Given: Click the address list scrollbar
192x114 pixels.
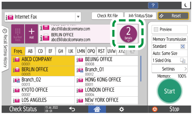Looking at the screenshot, I should tap(141, 71).
